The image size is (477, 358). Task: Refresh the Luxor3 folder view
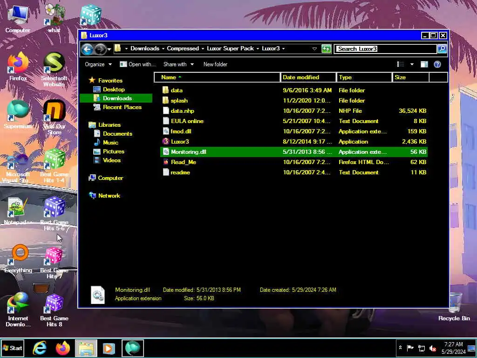coord(326,48)
